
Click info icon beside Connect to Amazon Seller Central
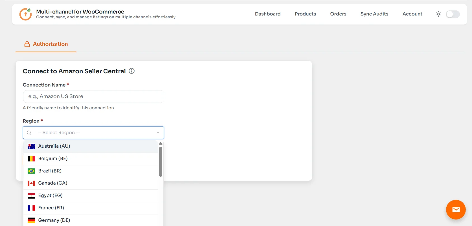coord(131,71)
